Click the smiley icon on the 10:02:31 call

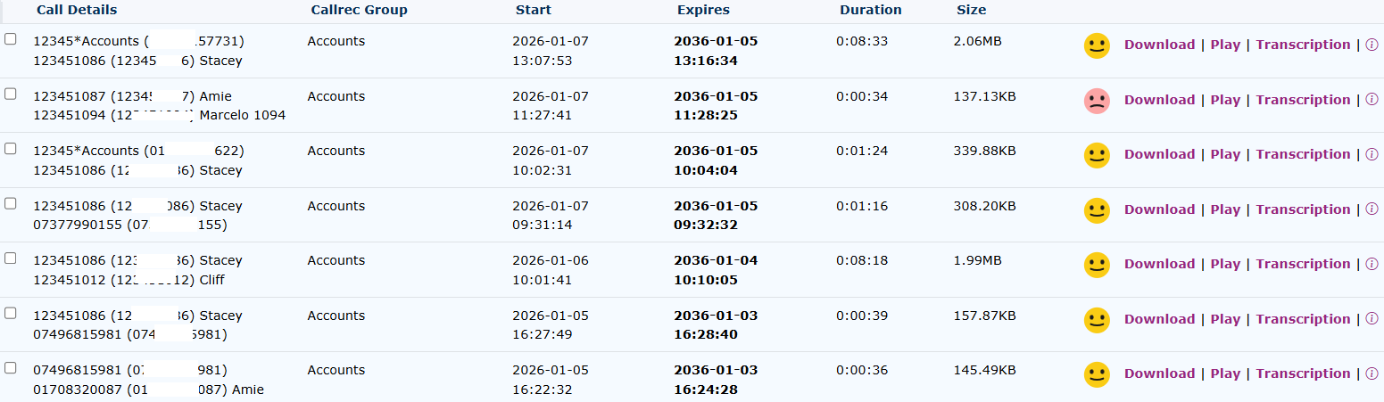click(x=1097, y=155)
